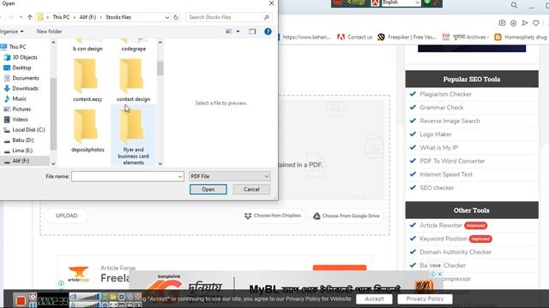549x308 pixels.
Task: Select Pictures in navigation pane
Action: coord(21,109)
